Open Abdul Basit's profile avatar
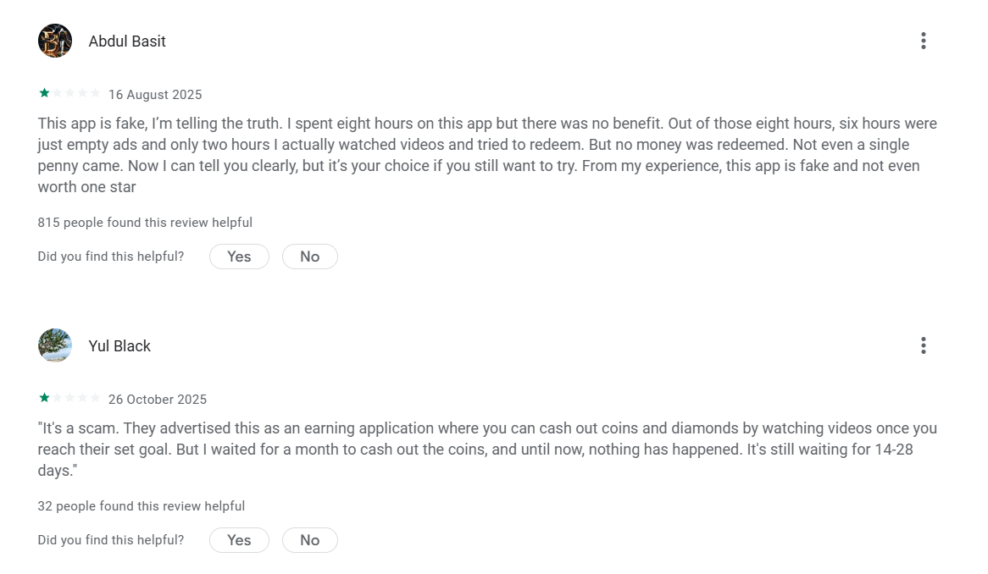The height and width of the screenshot is (574, 988). tap(55, 41)
